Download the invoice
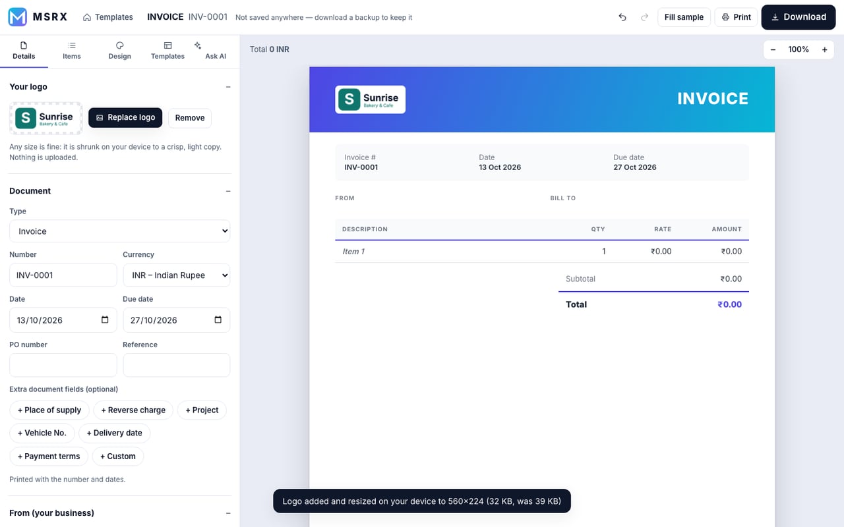 (x=799, y=17)
